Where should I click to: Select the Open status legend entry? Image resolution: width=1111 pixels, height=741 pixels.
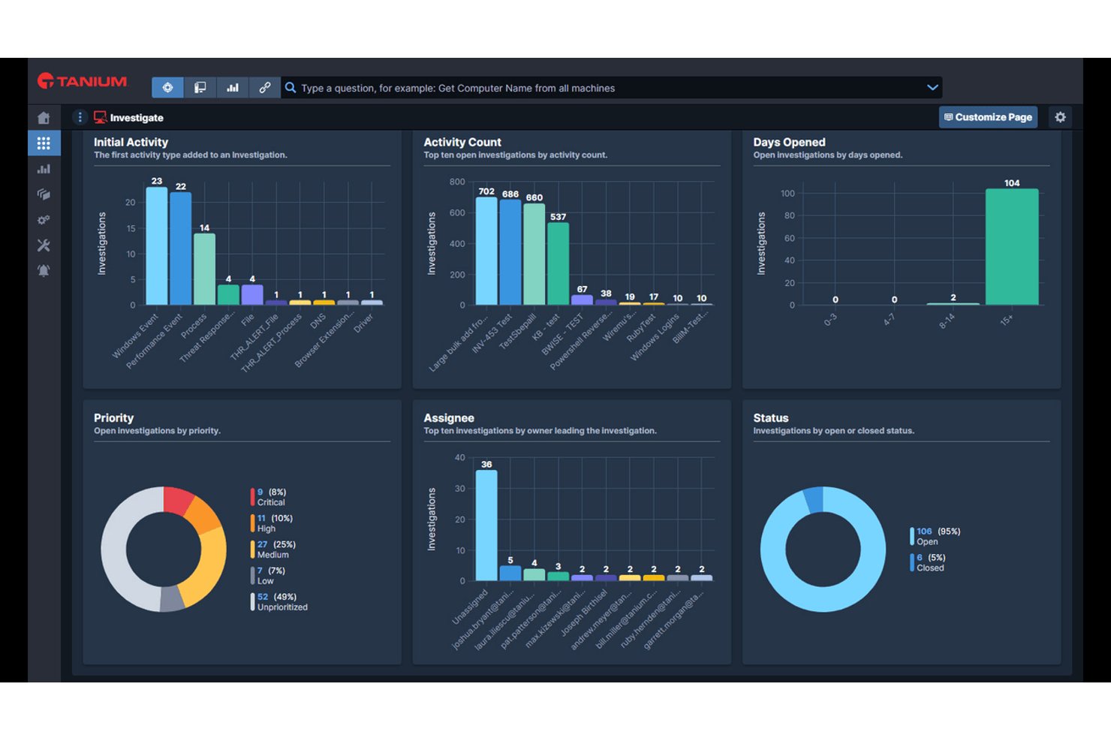click(x=936, y=536)
